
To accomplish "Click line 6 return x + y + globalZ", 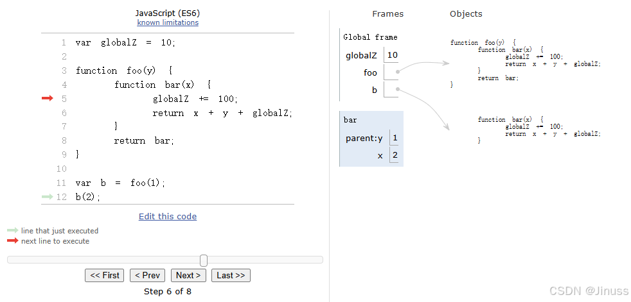I will [222, 113].
